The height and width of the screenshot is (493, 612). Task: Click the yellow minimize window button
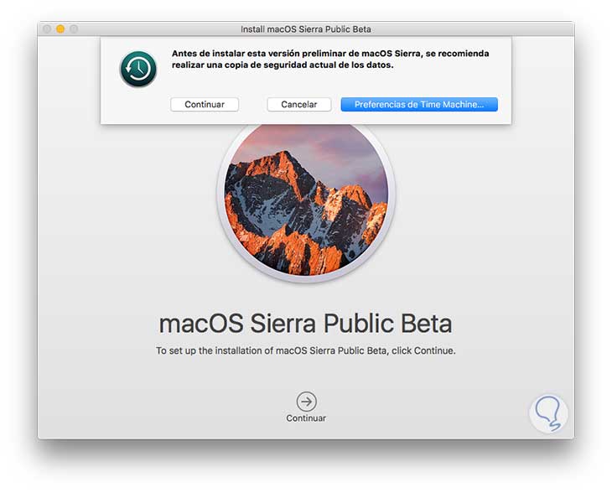[x=60, y=29]
